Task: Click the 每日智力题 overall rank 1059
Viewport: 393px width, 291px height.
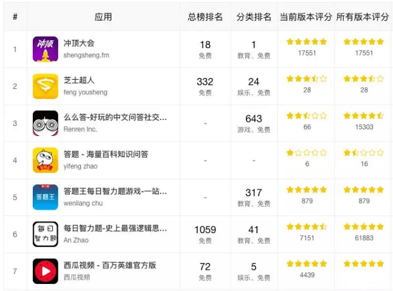Action: (205, 230)
